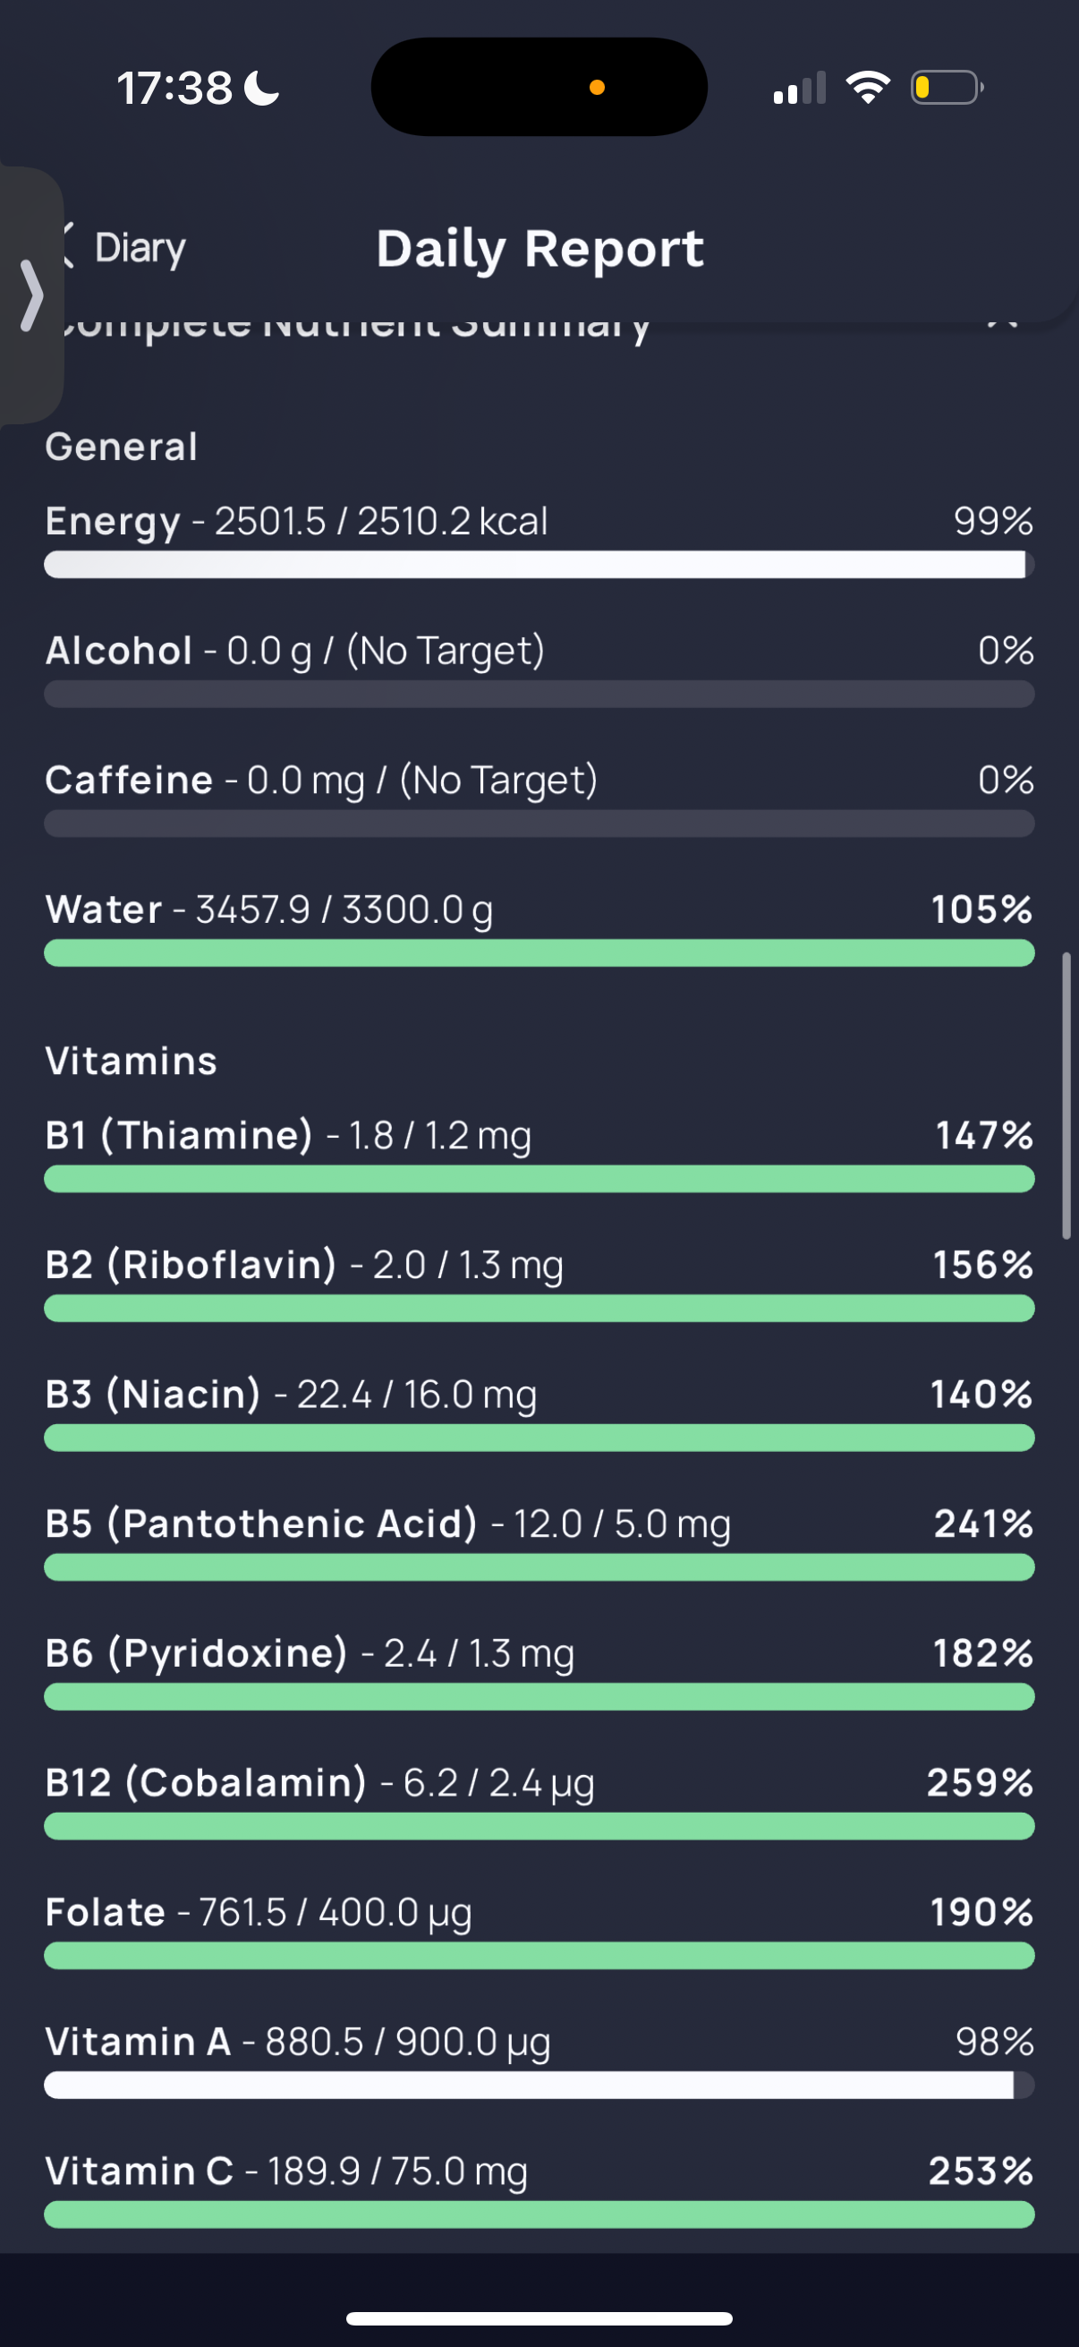The height and width of the screenshot is (2347, 1079).
Task: Tap the cellular signal bars icon
Action: 800,88
